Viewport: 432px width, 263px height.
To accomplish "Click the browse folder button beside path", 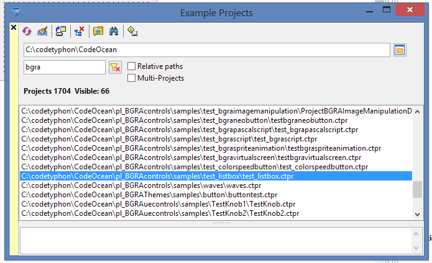I will [400, 50].
